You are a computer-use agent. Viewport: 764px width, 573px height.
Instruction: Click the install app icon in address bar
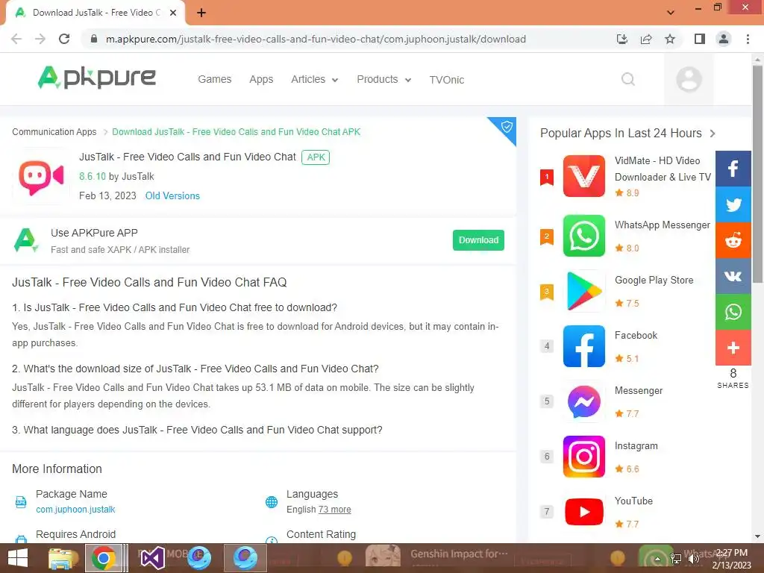(621, 39)
